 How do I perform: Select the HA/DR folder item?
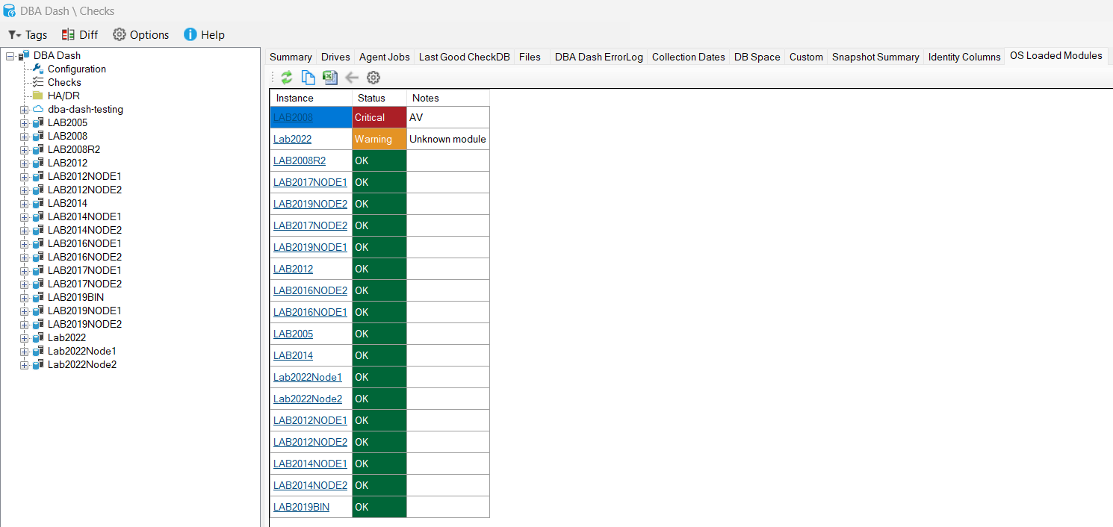coord(63,96)
